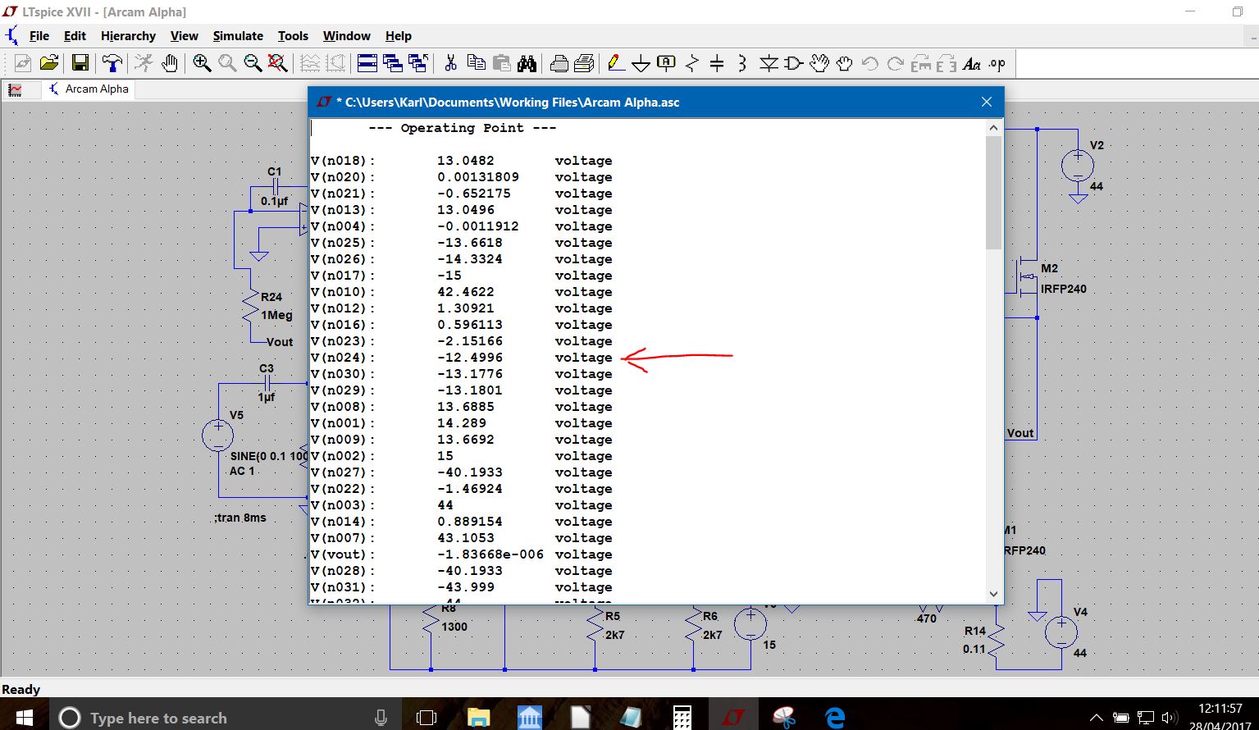
Task: Place an inductor component
Action: coord(742,63)
